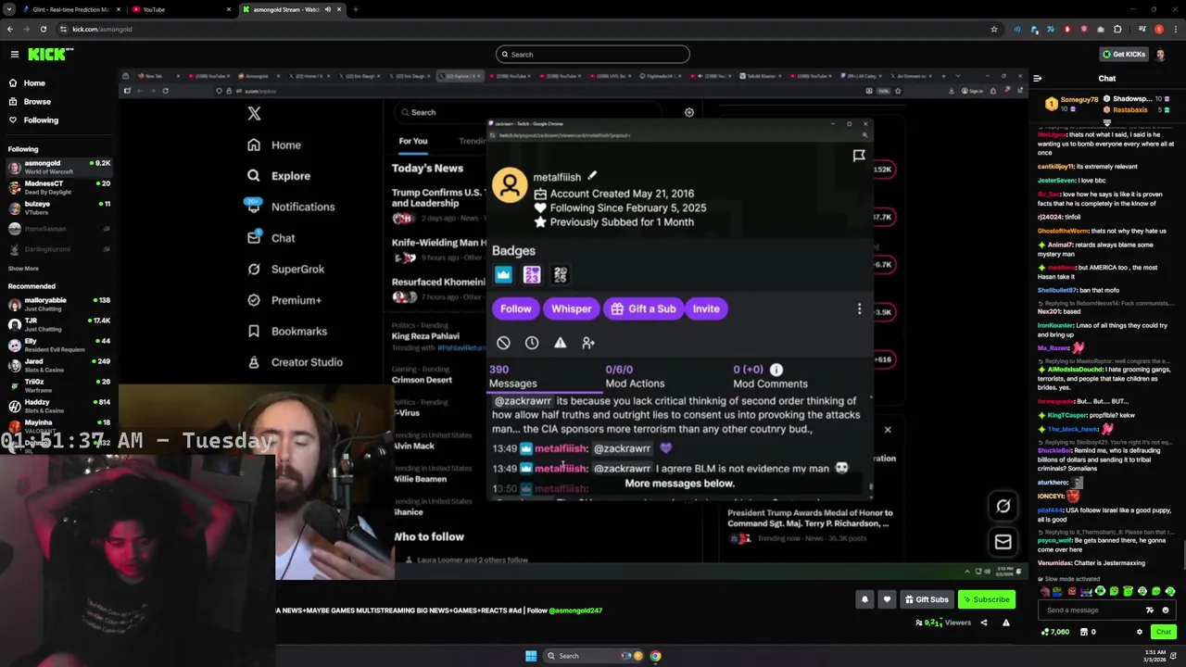
Task: Click the warn triangle icon on viewer card
Action: (561, 344)
